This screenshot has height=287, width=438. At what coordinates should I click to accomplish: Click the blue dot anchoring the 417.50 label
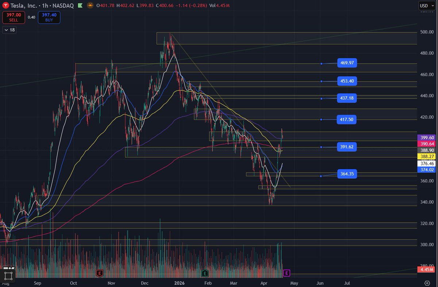321,119
